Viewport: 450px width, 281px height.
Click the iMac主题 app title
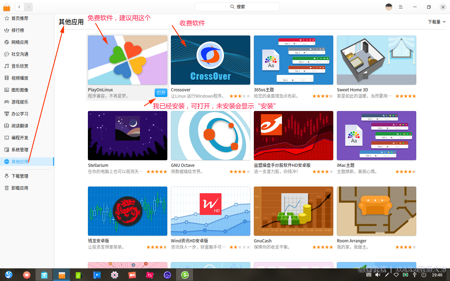coord(346,165)
